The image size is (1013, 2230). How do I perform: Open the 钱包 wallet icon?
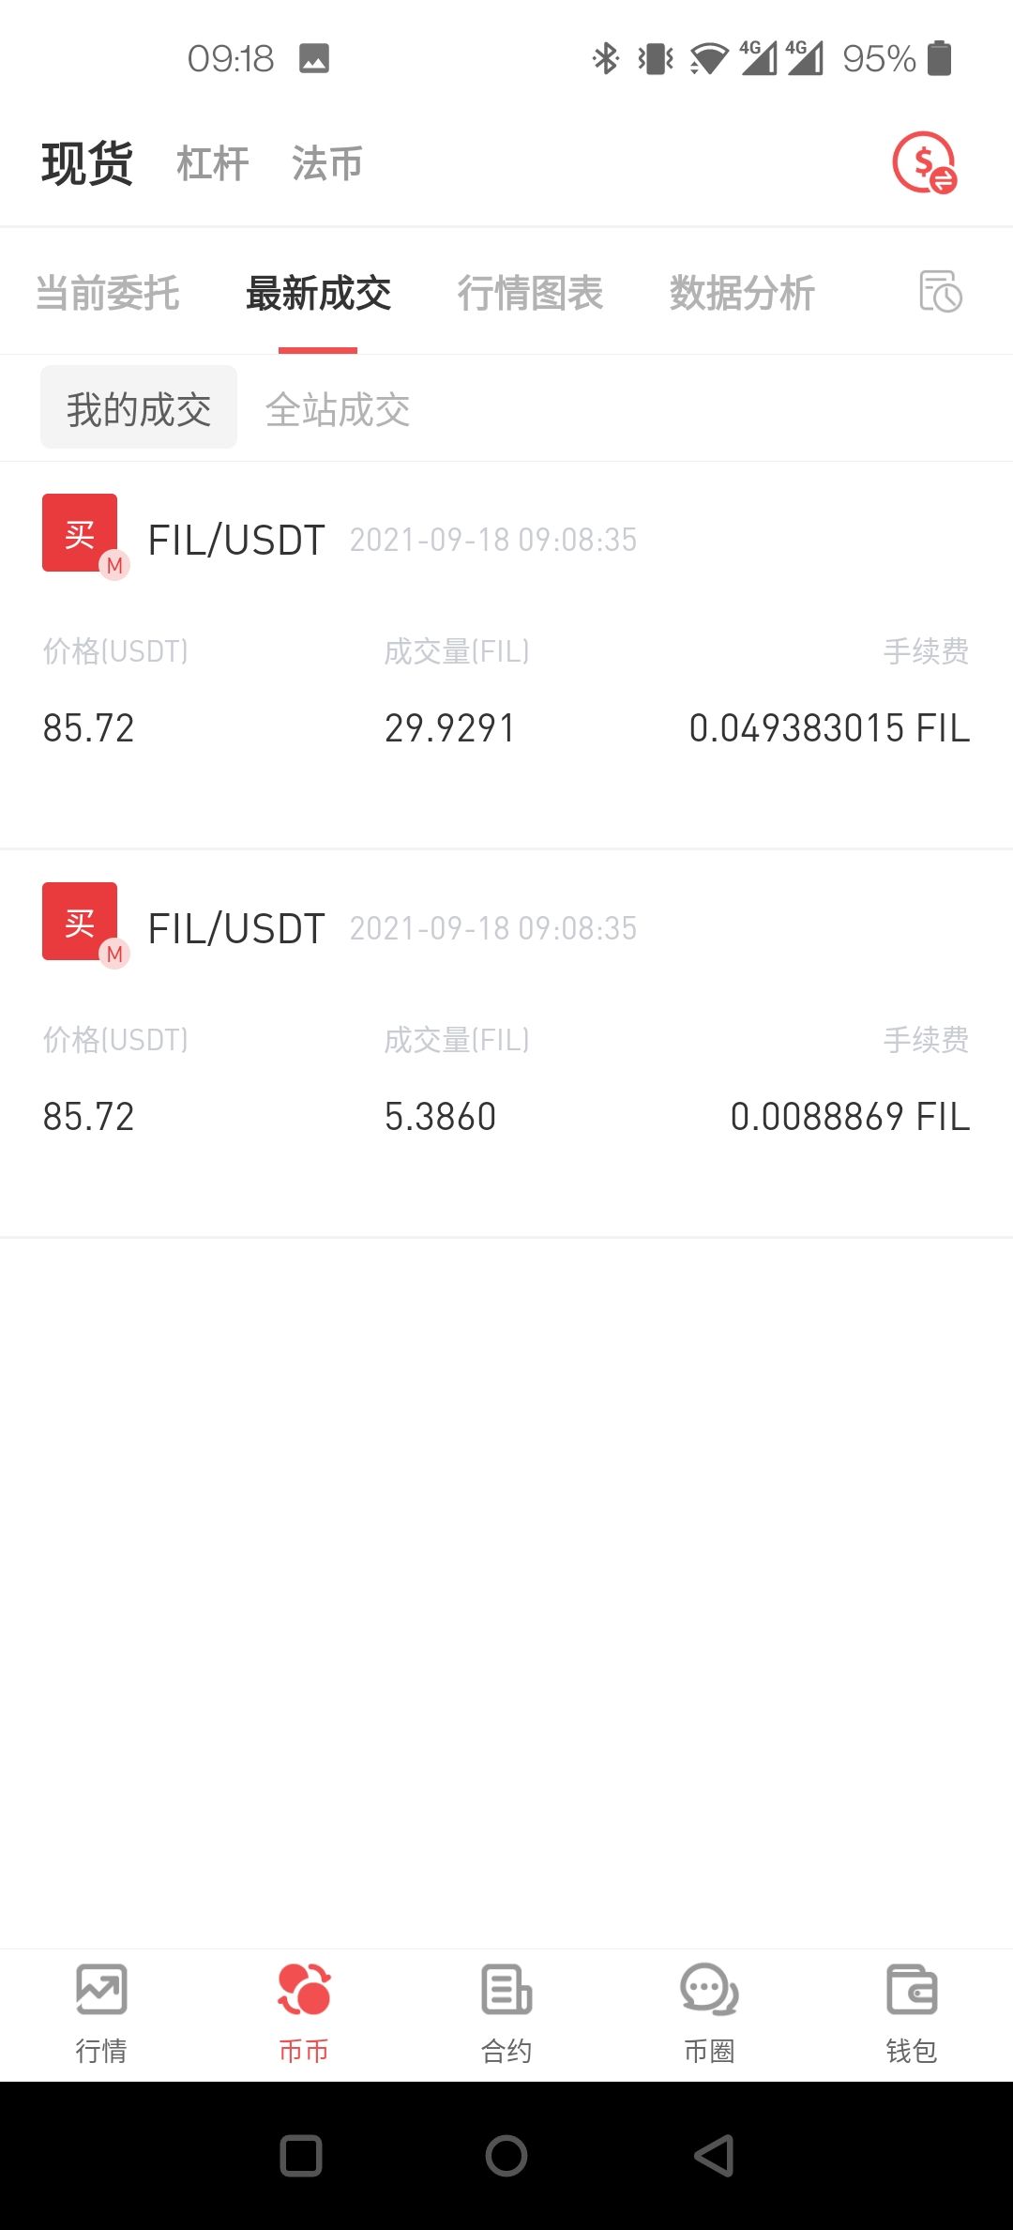click(912, 1989)
